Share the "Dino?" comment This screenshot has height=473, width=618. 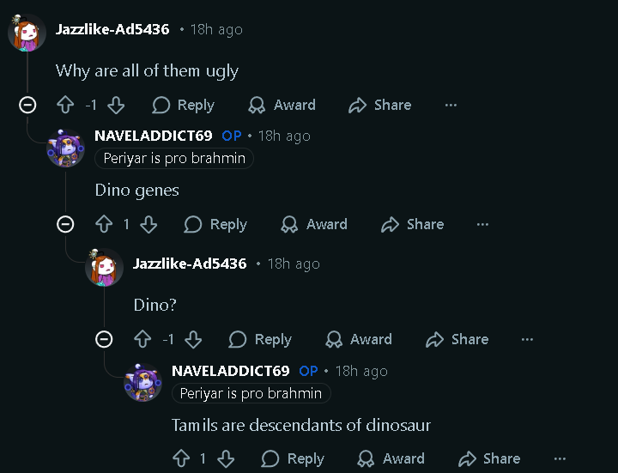(x=457, y=339)
